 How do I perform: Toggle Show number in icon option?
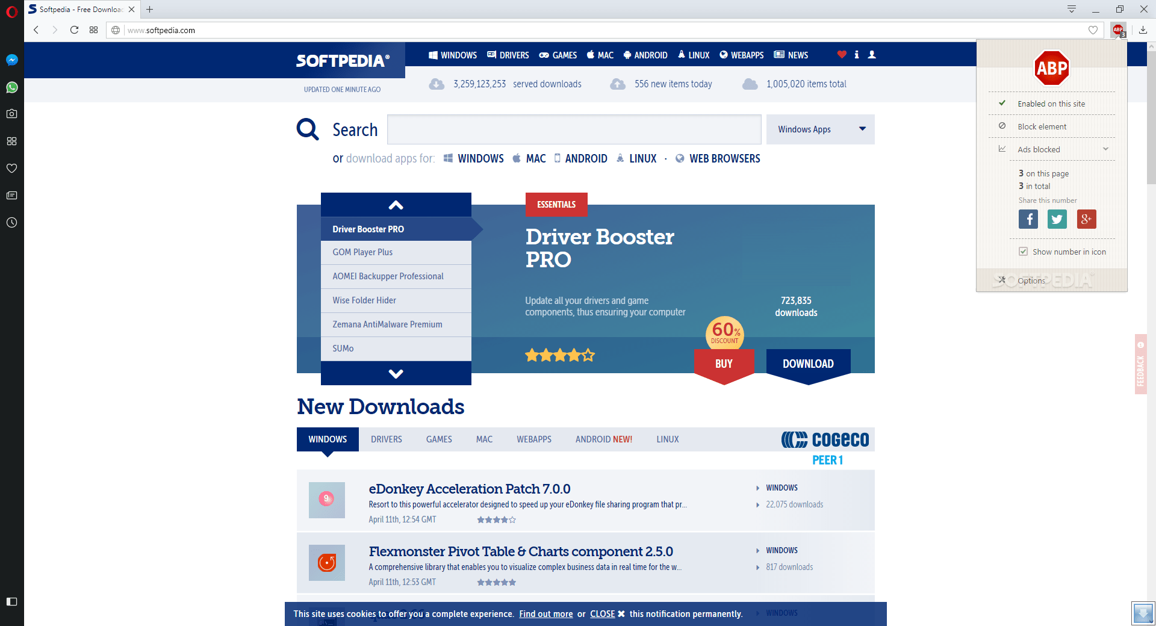click(1023, 251)
